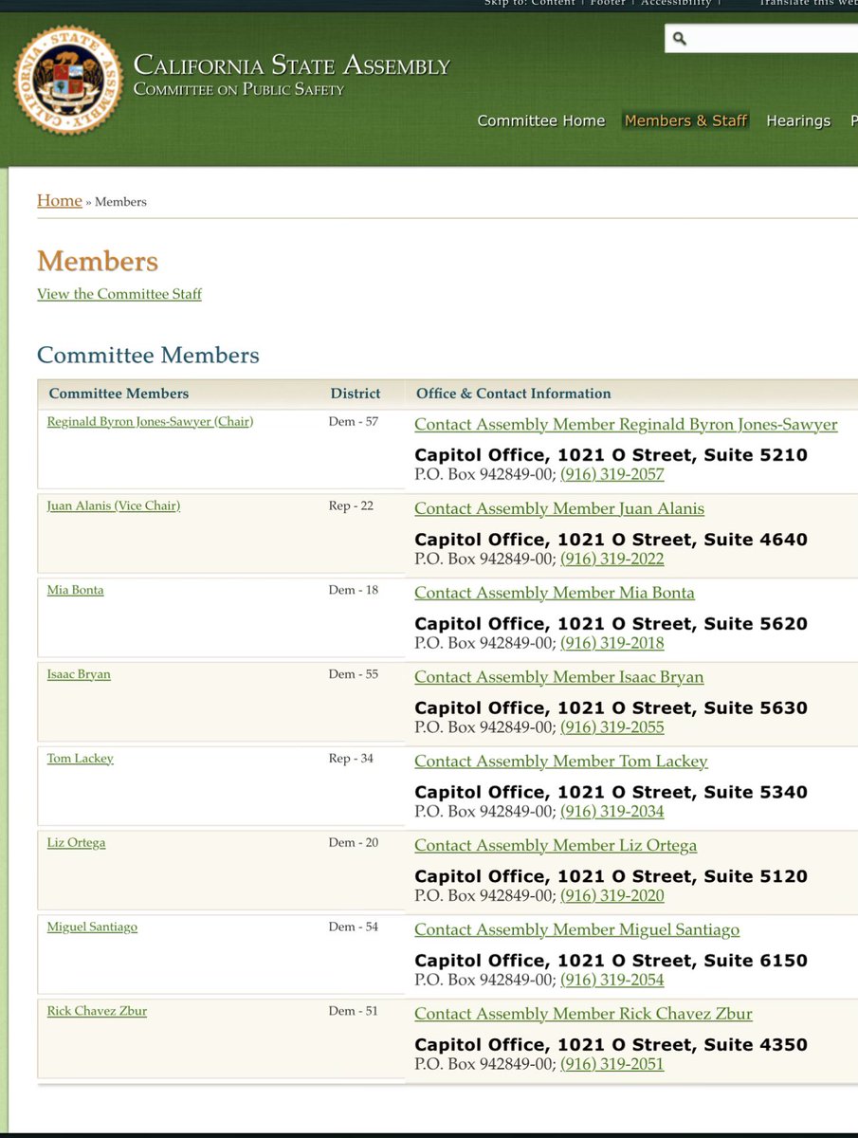The height and width of the screenshot is (1138, 858).
Task: Call phone number (916) 319-2034
Action: click(612, 812)
